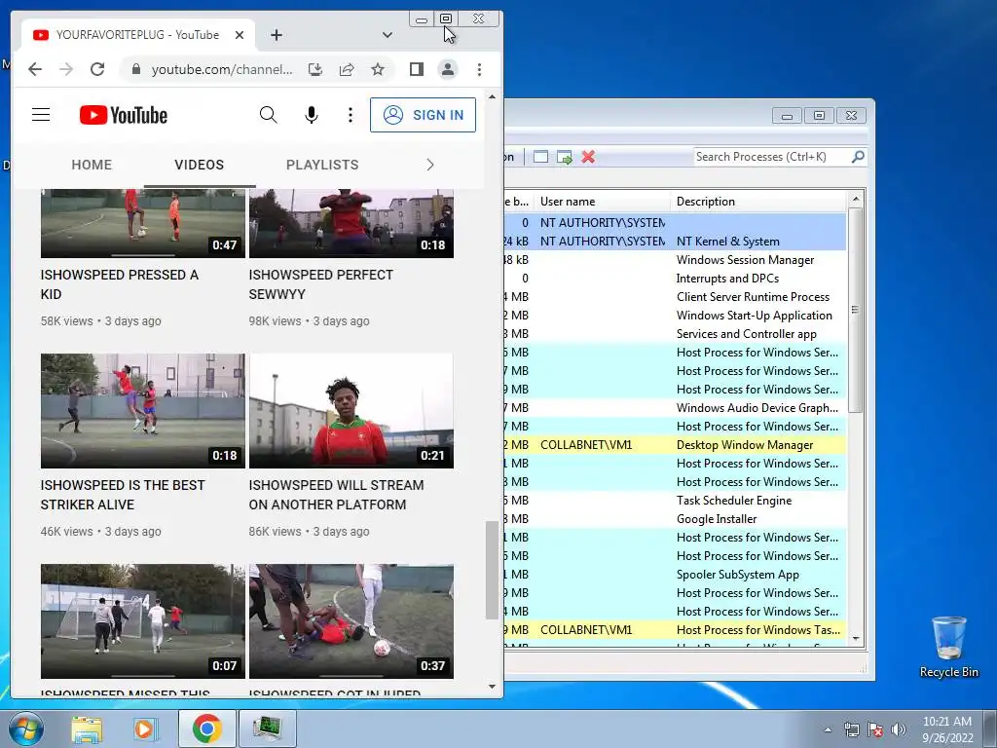Viewport: 997px width, 748px height.
Task: Open YouTube settings three-dot menu
Action: (x=351, y=115)
